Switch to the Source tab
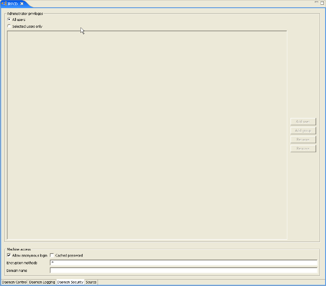326x286 pixels. tap(91, 282)
